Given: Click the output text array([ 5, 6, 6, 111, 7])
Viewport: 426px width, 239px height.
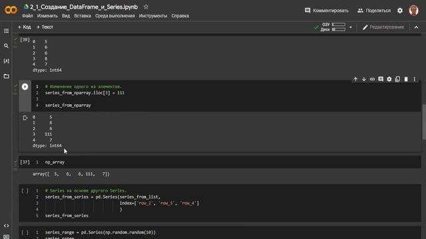Looking at the screenshot, I should (x=71, y=174).
